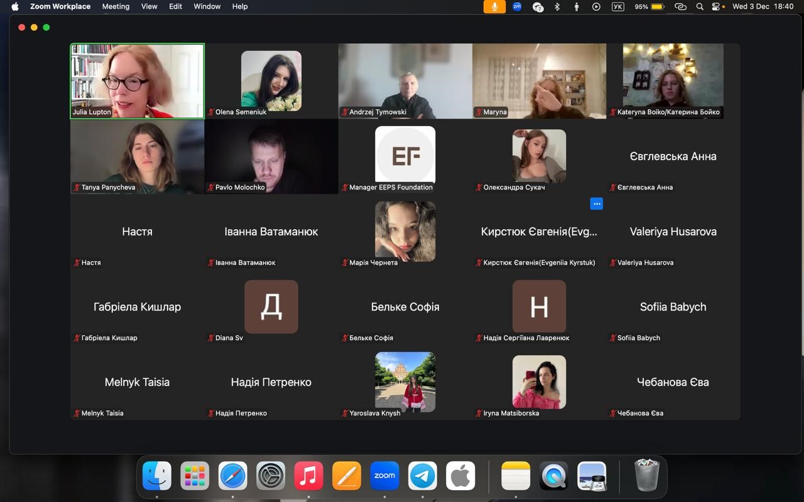
Task: Click the large name Іванна Ватаманюк
Action: [271, 232]
